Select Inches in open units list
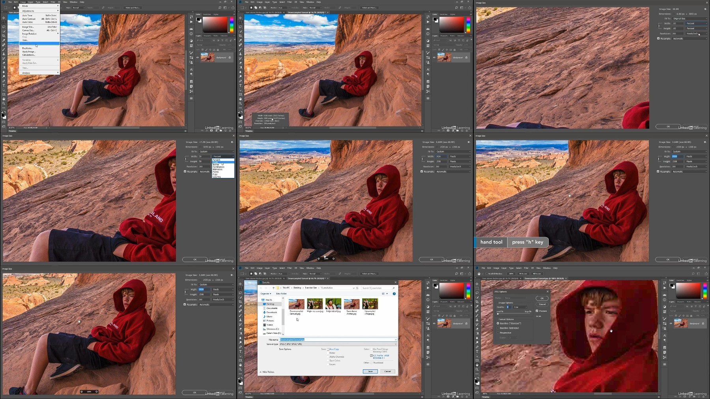This screenshot has width=710, height=399. [x=223, y=165]
